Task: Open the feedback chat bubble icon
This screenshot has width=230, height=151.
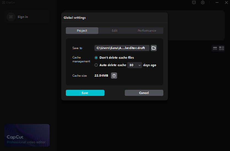Action: (194, 2)
